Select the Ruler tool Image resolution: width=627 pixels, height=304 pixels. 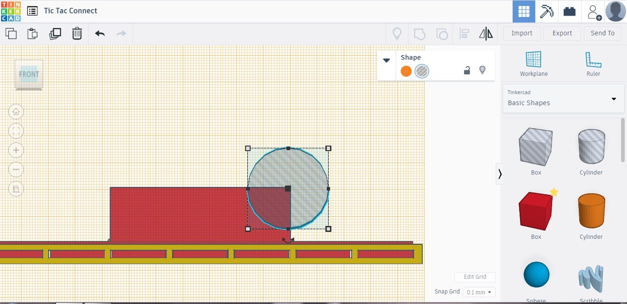593,64
